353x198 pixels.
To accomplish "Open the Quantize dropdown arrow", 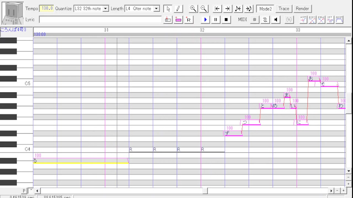I will pyautogui.click(x=106, y=9).
